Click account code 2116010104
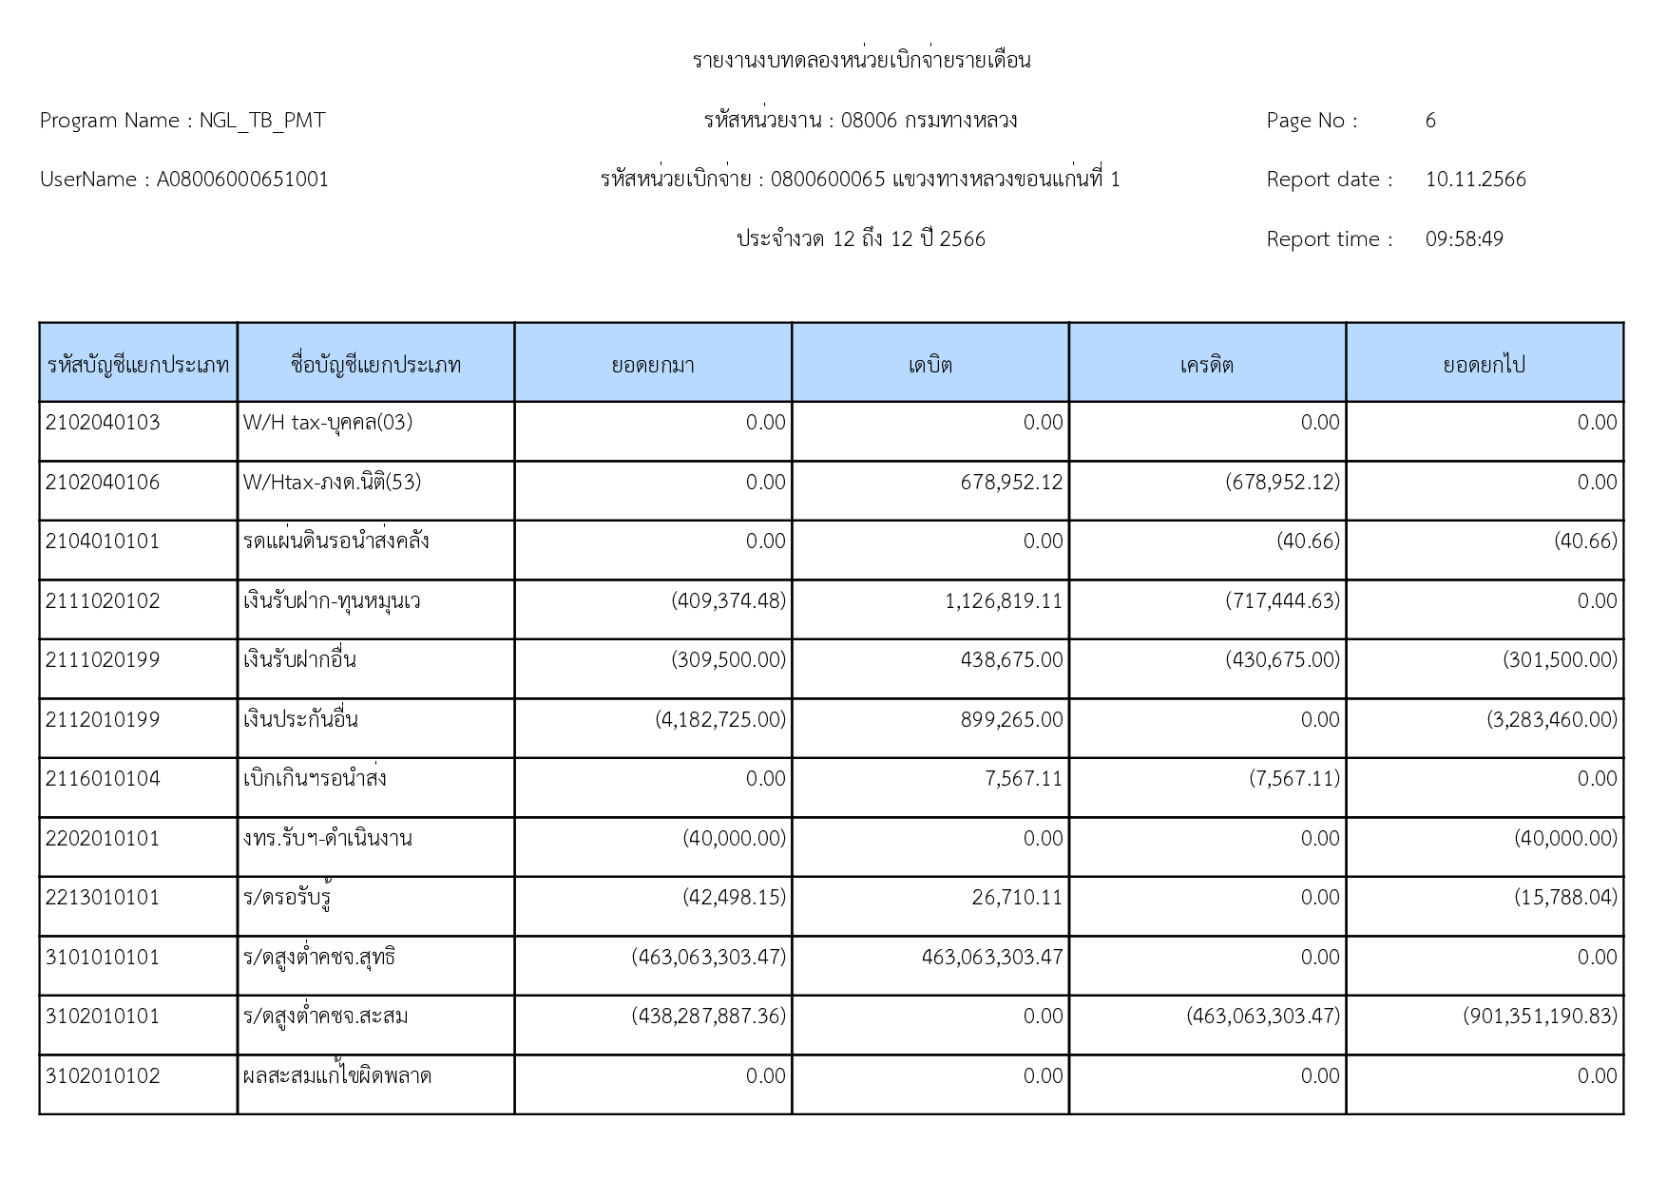 coord(103,779)
